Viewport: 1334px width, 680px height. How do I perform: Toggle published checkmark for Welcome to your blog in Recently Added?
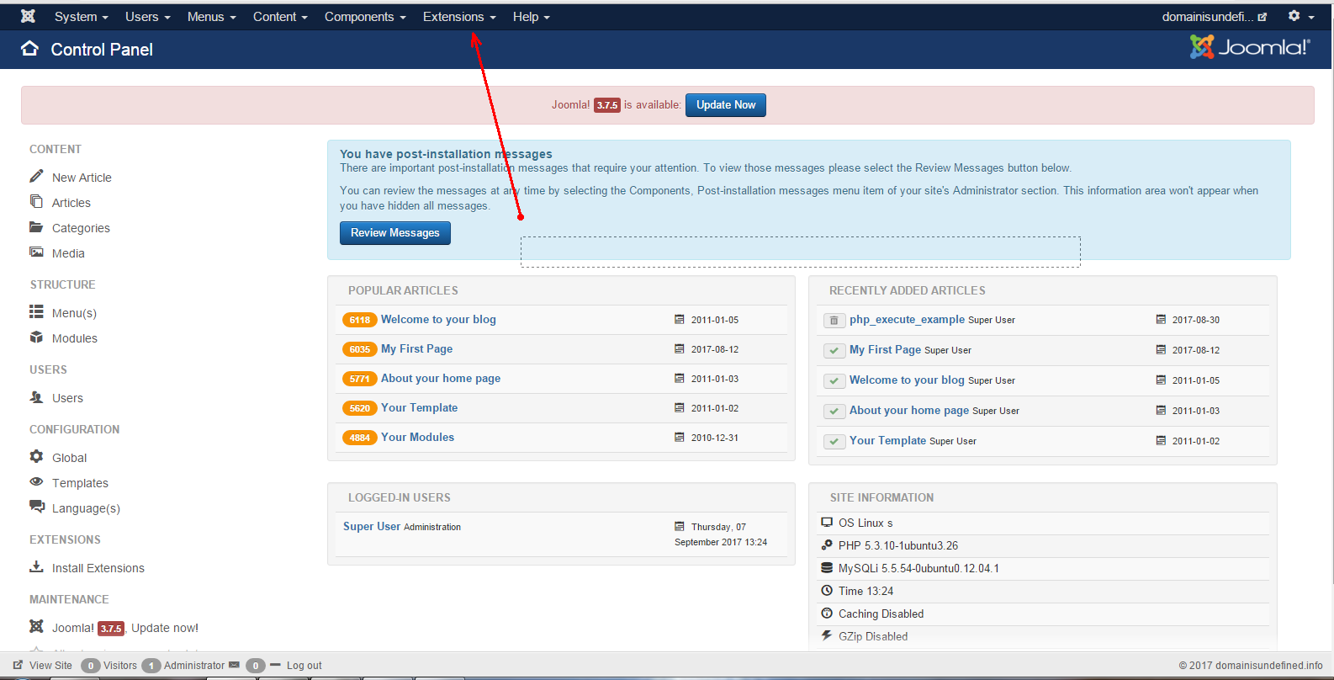click(834, 380)
